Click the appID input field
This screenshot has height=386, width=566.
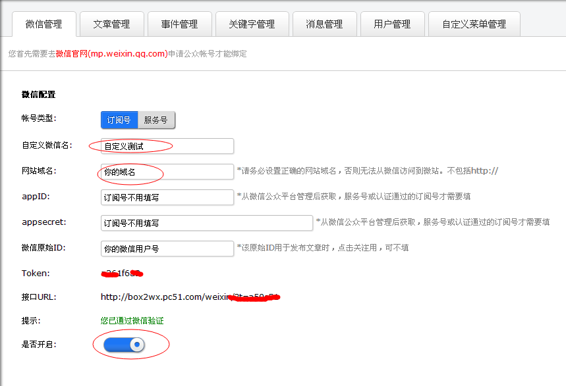click(x=167, y=197)
